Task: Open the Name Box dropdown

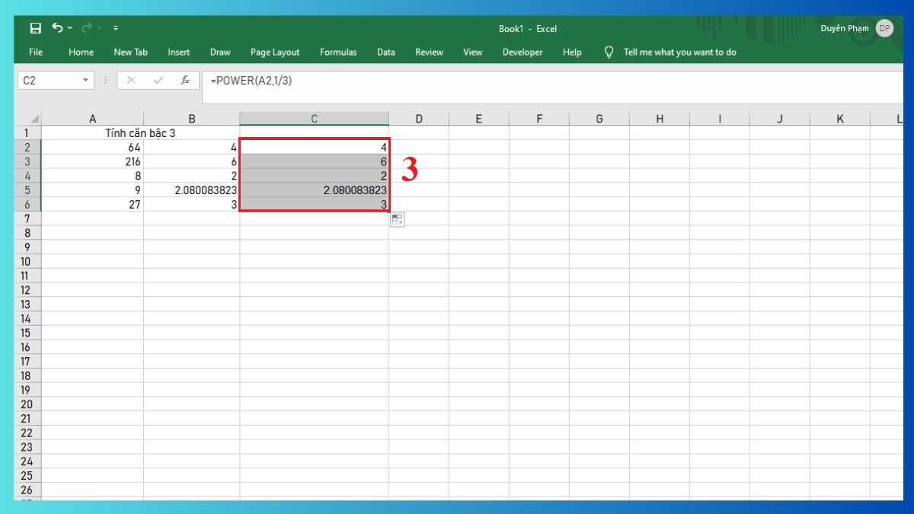Action: point(85,80)
